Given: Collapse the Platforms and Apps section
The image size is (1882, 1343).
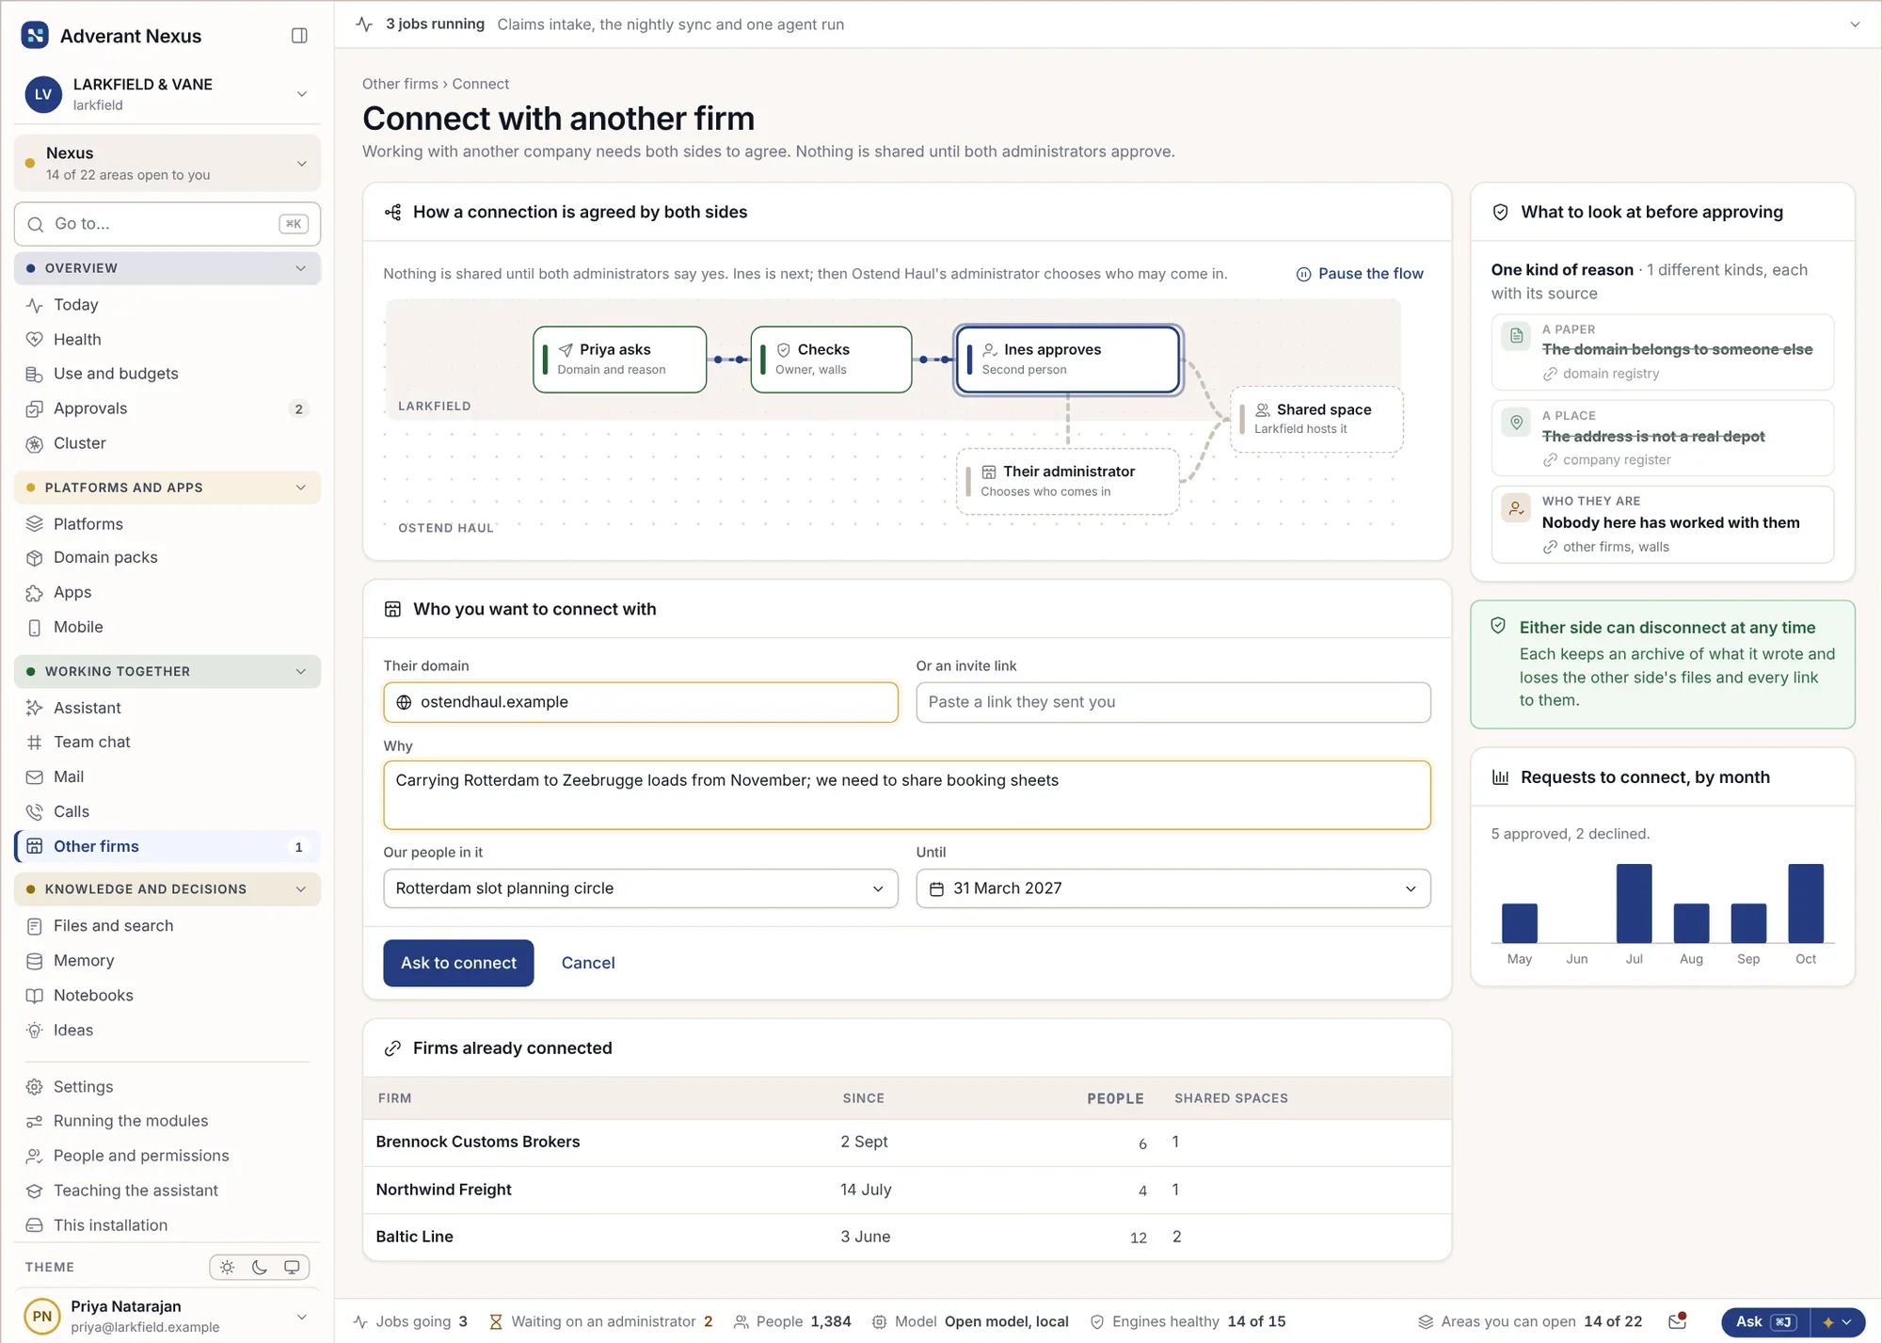Looking at the screenshot, I should point(167,488).
